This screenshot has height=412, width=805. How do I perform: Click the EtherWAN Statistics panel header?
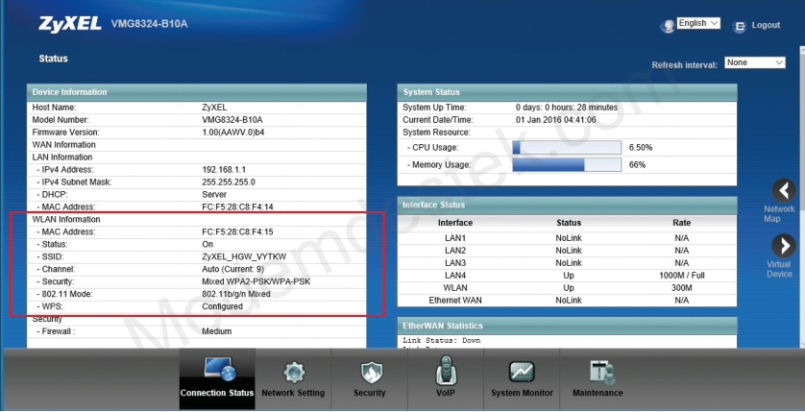point(567,327)
